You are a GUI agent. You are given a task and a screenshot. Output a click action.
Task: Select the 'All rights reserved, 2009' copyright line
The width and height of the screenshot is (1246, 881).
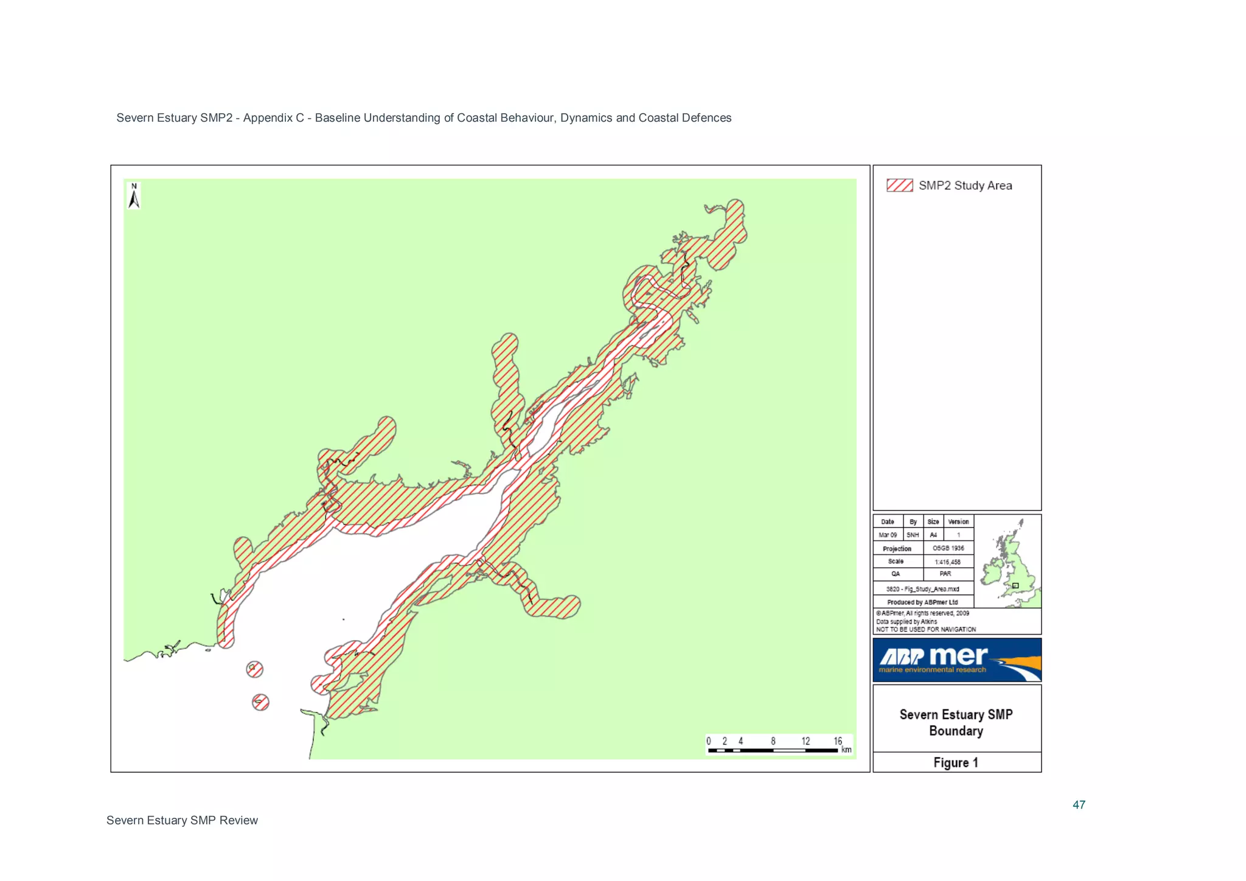tap(923, 613)
